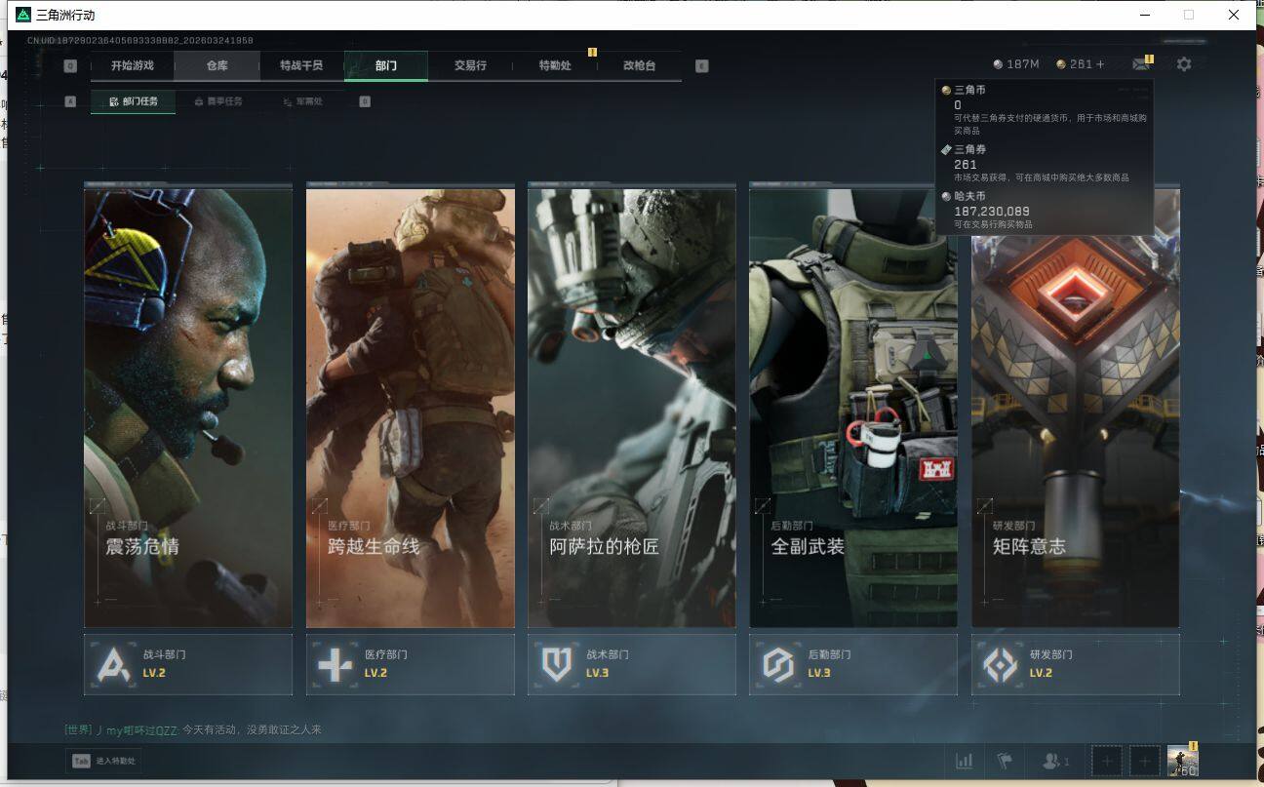The image size is (1264, 787).
Task: Click the 医疗部门 cross emblem icon
Action: (x=335, y=664)
